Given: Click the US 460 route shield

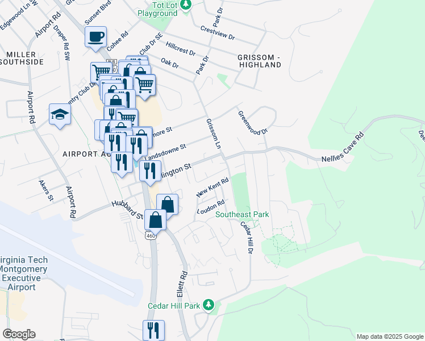Looking at the screenshot, I should pos(151,236).
